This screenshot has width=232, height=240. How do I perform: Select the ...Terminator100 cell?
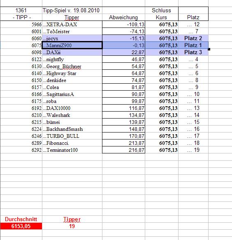(72, 150)
